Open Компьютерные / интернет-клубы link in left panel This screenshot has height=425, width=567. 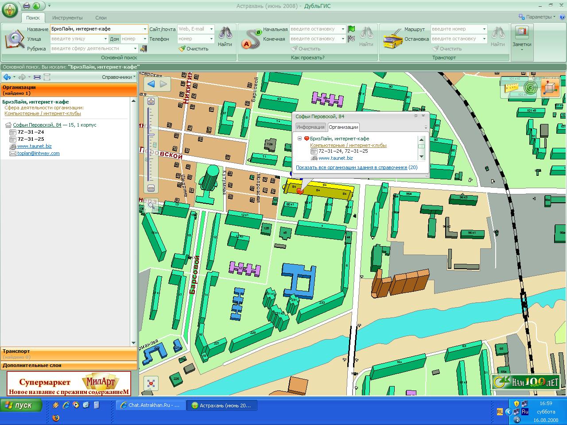coord(43,113)
